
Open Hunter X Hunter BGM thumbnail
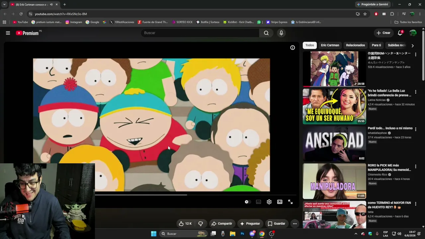click(x=334, y=69)
